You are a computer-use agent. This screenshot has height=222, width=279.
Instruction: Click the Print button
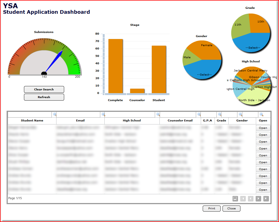coord(212,209)
